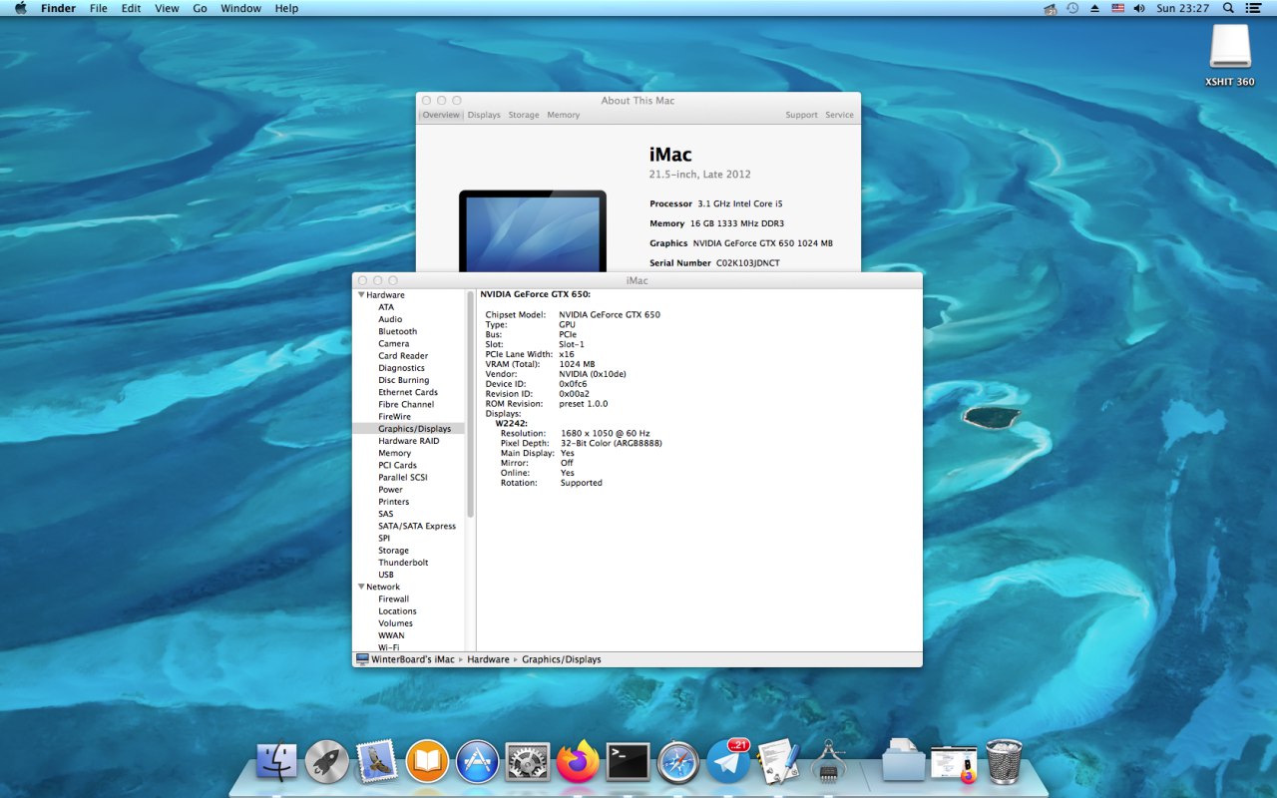Open Notification Center list icon
The image size is (1277, 798).
tap(1253, 8)
